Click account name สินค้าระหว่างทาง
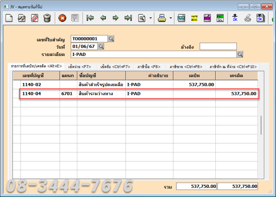276x197 pixels. [x=102, y=94]
